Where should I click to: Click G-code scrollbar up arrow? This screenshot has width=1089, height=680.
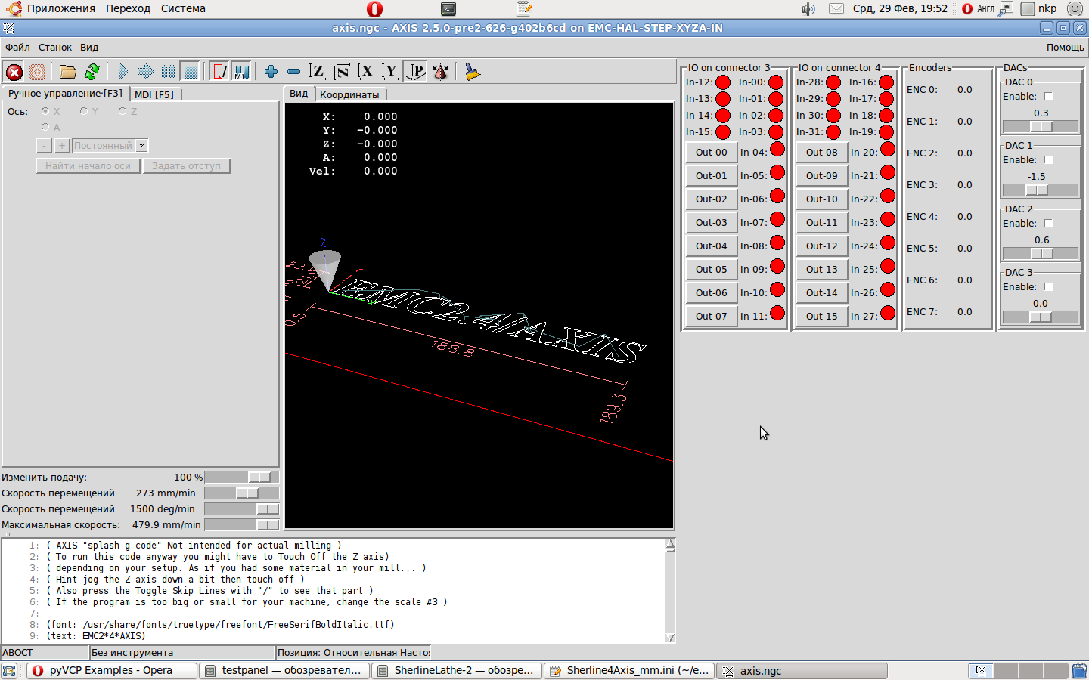670,545
